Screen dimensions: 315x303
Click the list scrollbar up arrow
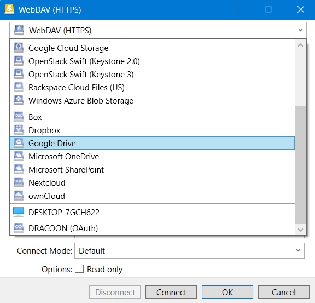tap(301, 45)
